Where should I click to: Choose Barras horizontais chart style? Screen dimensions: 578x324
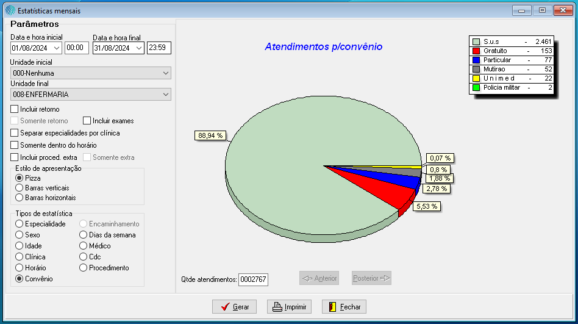click(20, 198)
